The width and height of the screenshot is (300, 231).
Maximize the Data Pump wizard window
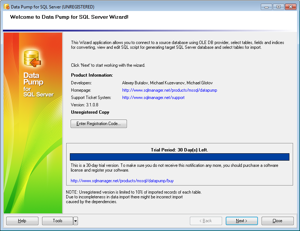click(x=278, y=7)
